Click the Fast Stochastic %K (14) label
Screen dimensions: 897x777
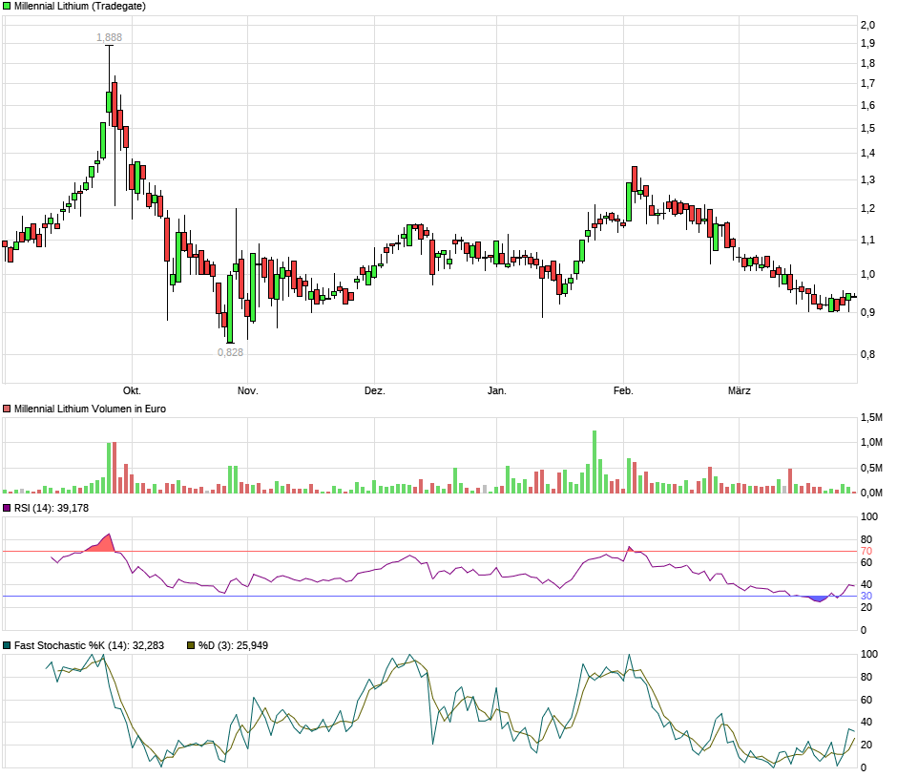[x=89, y=645]
